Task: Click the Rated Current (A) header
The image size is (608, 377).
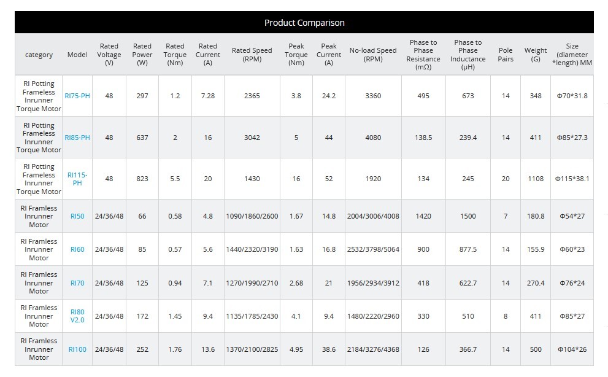Action: [x=208, y=55]
